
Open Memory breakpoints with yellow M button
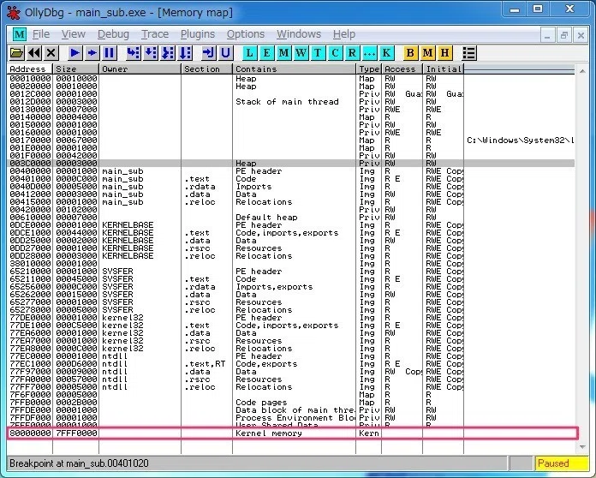coord(427,53)
